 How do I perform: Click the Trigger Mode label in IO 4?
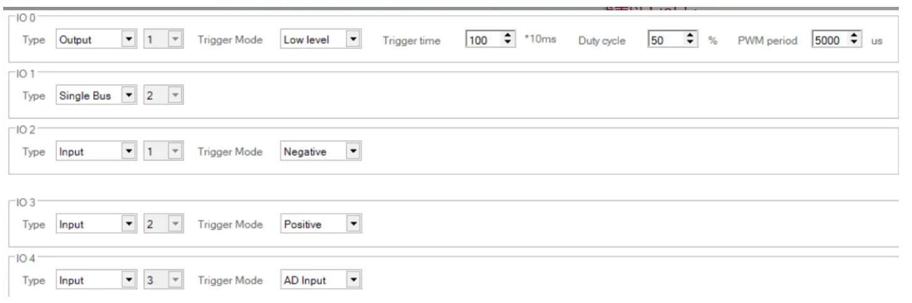pos(230,281)
